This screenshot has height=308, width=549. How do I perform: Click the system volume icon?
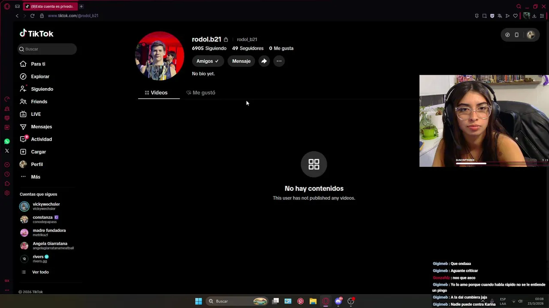click(x=520, y=301)
